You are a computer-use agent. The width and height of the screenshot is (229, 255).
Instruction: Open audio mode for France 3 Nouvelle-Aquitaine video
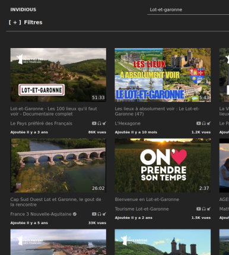(99, 214)
